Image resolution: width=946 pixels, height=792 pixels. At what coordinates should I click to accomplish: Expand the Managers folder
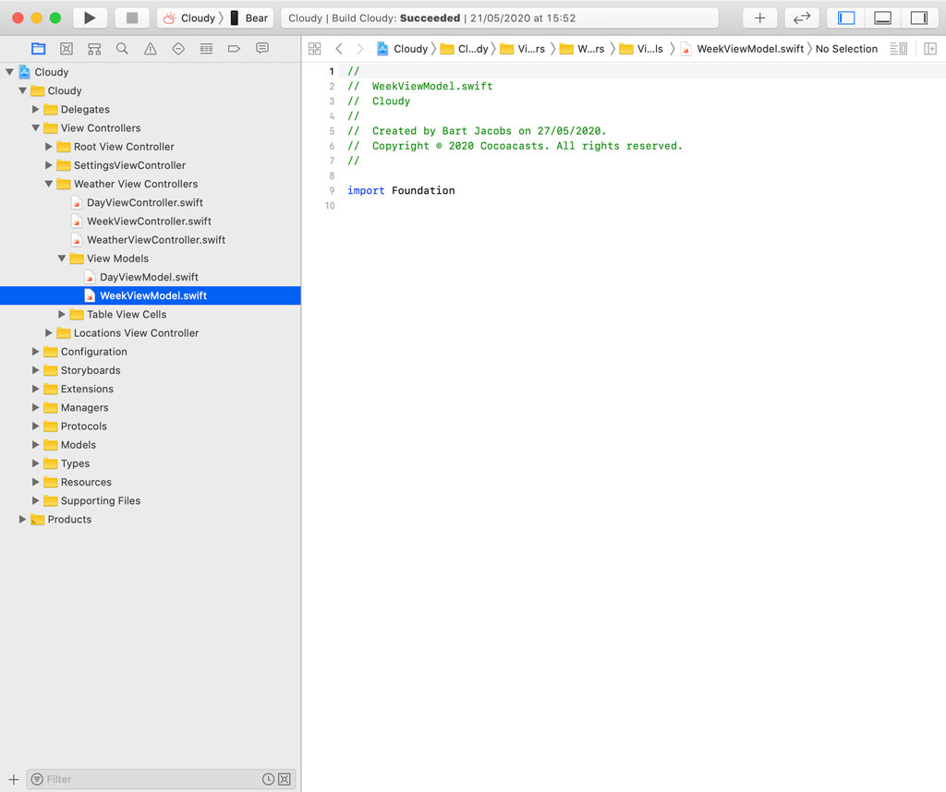[35, 407]
